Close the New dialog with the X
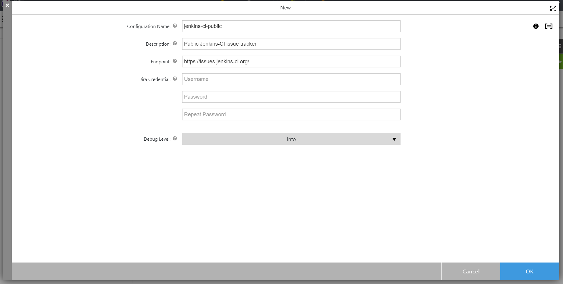563x284 pixels. tap(7, 5)
